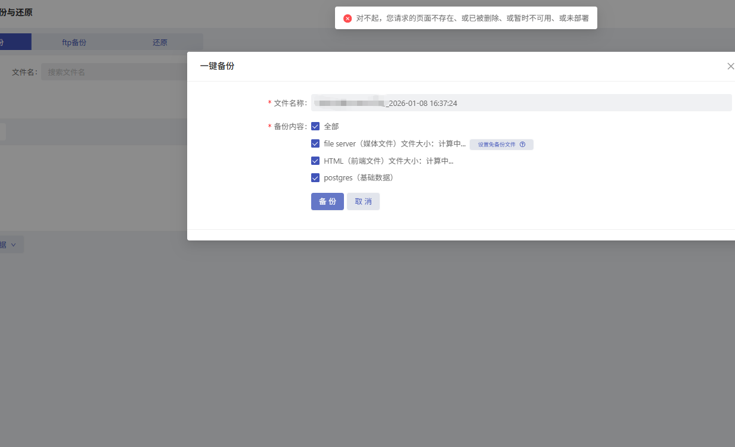Toggle the postgres（基础数据）checkbox
Viewport: 735px width, 447px height.
tap(315, 177)
